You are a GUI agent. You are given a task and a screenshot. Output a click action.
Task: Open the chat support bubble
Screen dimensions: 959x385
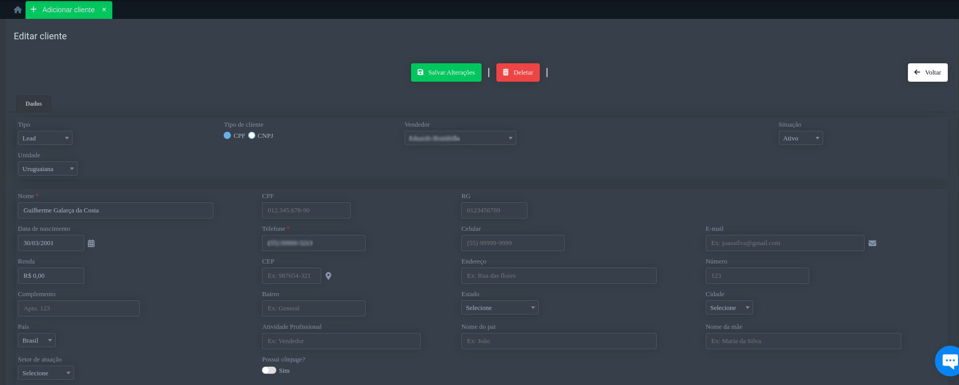(949, 361)
